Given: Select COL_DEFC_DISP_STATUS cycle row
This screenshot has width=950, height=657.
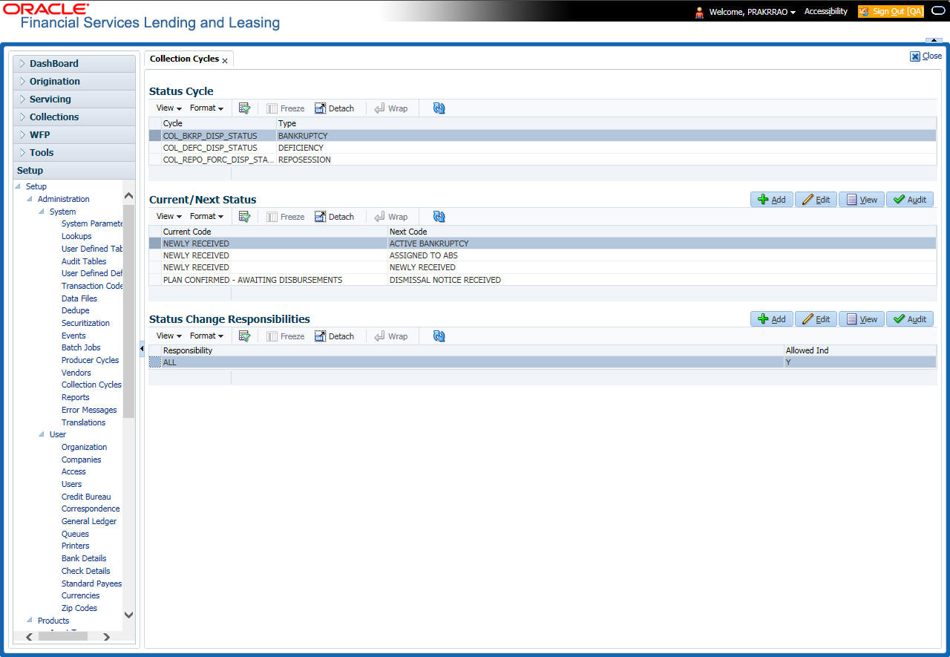Looking at the screenshot, I should pyautogui.click(x=543, y=148).
